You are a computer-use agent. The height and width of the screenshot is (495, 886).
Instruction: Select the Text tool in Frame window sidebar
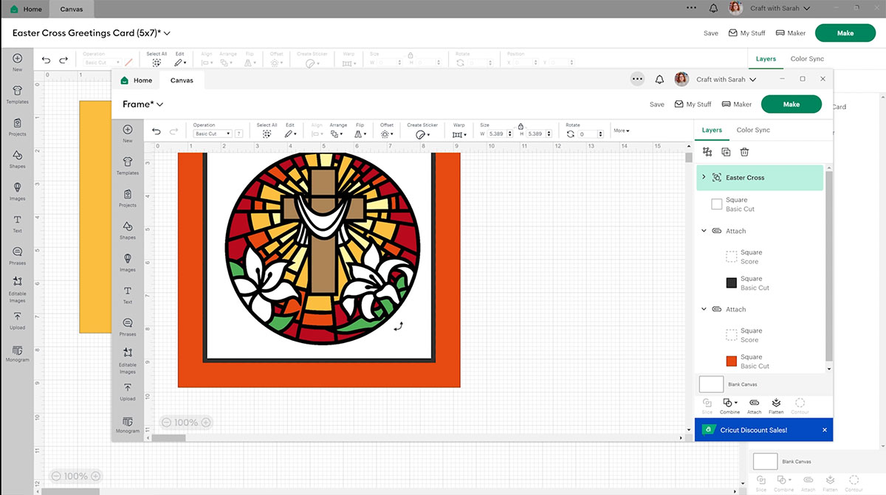tap(128, 295)
